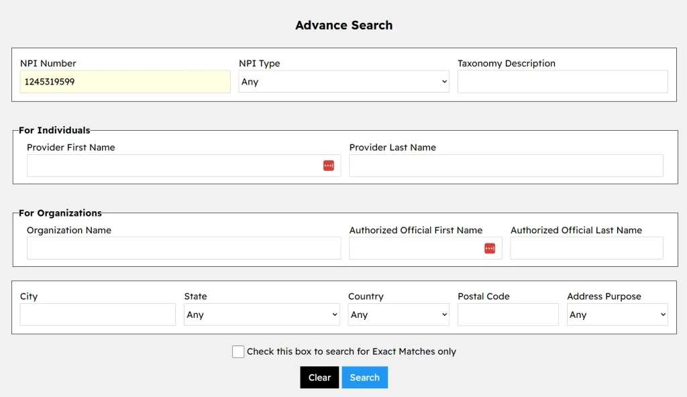This screenshot has width=687, height=397.
Task: Enable the Exact Matches only checkbox
Action: point(238,351)
